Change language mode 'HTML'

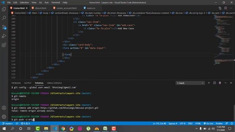198,124
